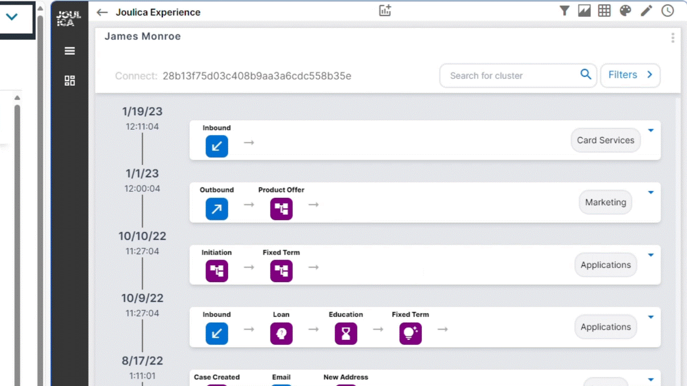The height and width of the screenshot is (386, 687).
Task: Open the area chart icon in toolbar
Action: pyautogui.click(x=584, y=11)
